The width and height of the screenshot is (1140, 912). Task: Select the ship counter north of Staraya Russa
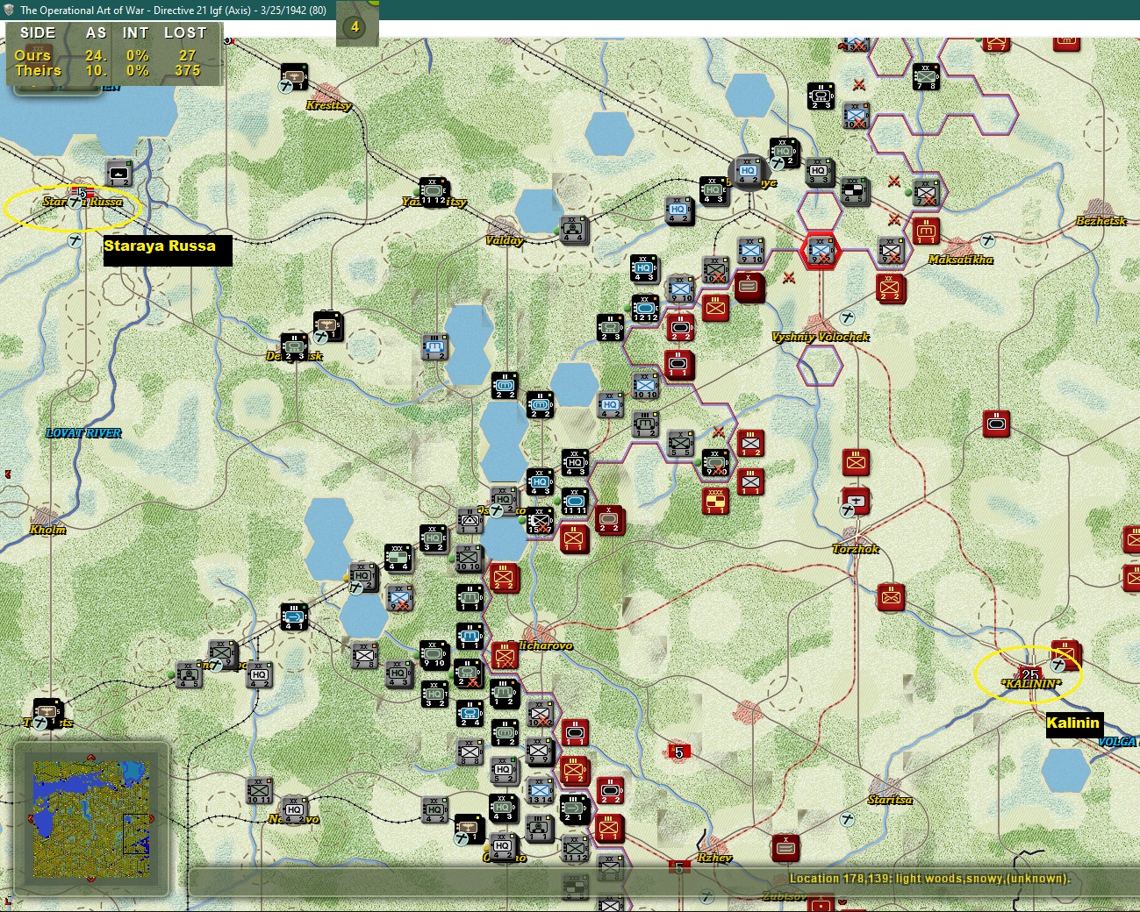point(118,174)
